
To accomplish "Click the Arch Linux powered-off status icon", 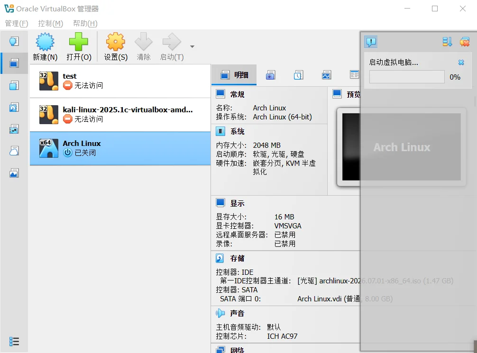I will tap(67, 153).
